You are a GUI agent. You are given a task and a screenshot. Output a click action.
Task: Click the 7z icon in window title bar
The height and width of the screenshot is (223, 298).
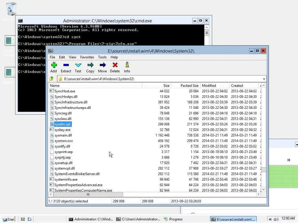51,51
